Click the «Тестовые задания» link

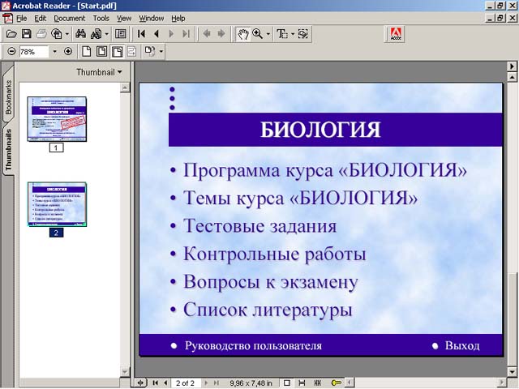259,226
